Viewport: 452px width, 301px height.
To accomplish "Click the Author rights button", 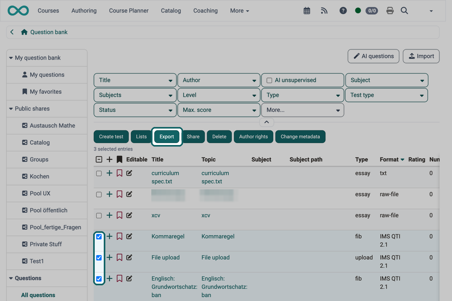I will click(254, 136).
